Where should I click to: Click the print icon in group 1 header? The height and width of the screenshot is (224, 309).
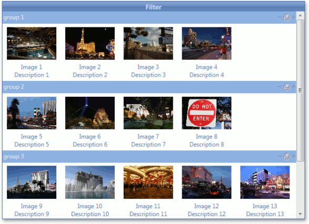[287, 17]
